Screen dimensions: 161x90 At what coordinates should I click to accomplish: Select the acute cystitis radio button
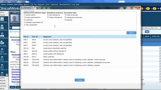25,15
